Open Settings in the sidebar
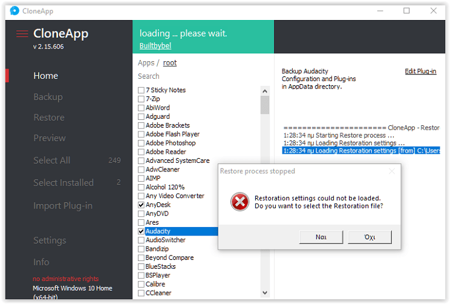450x304 pixels. click(50, 240)
